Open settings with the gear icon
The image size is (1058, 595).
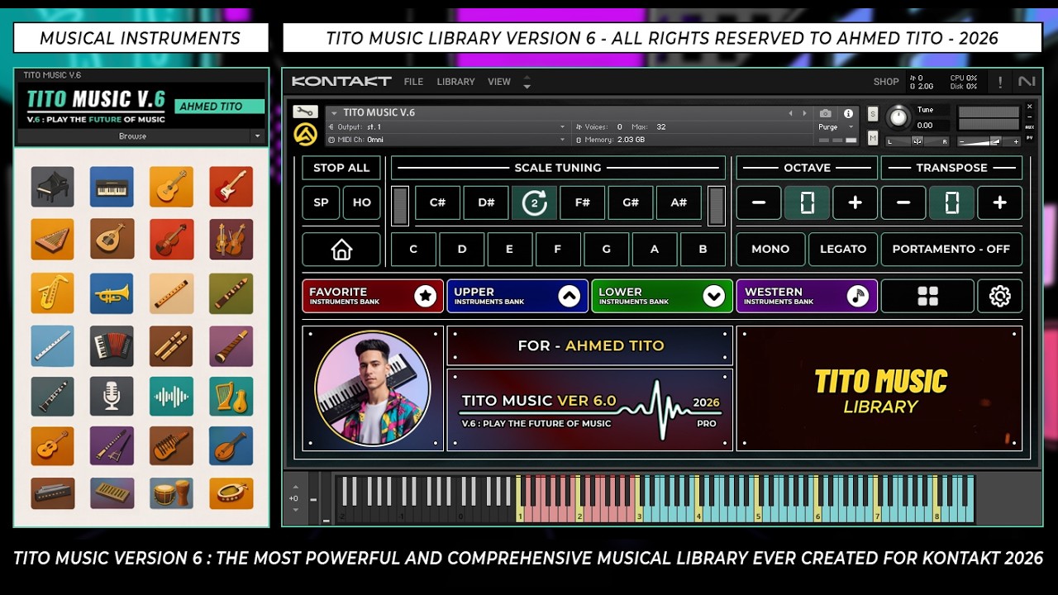point(999,296)
